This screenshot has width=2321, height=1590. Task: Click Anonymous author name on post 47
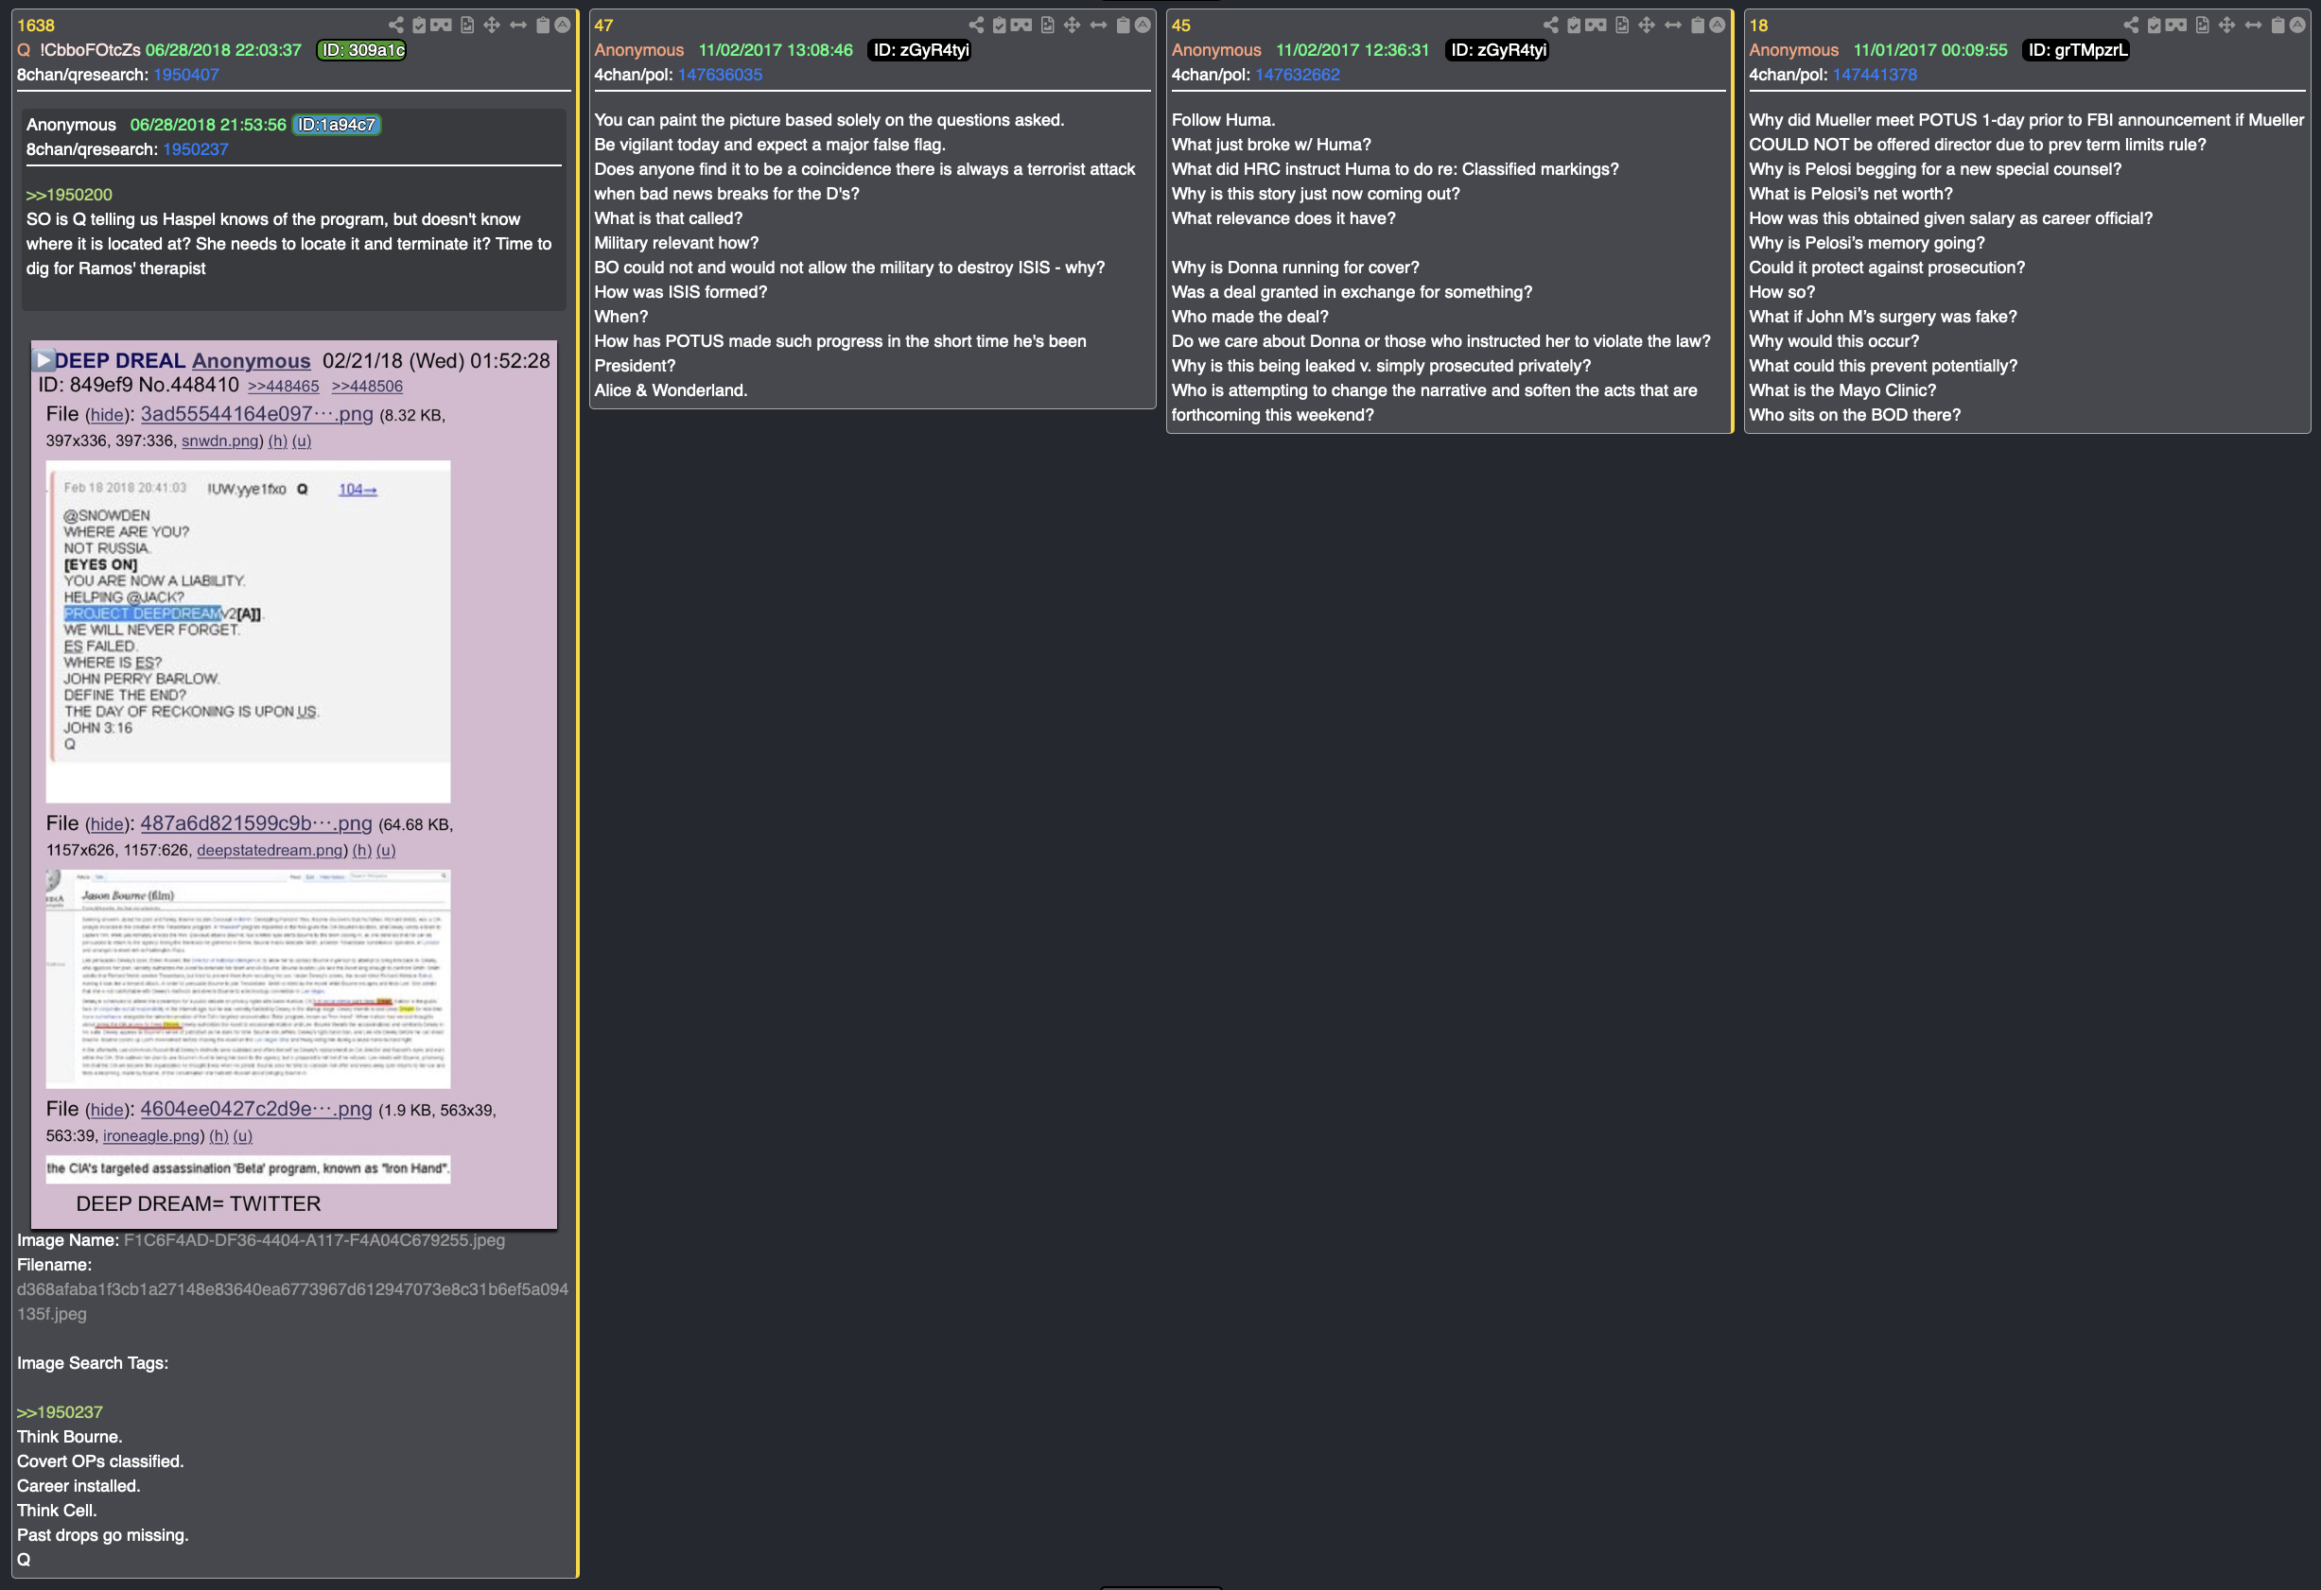[639, 50]
